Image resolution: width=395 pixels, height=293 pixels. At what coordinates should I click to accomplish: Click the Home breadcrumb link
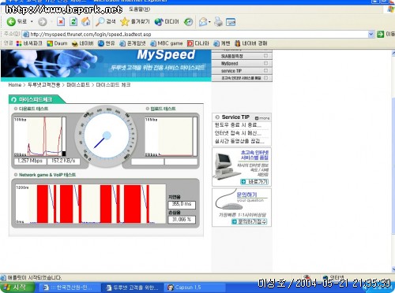tap(15, 85)
